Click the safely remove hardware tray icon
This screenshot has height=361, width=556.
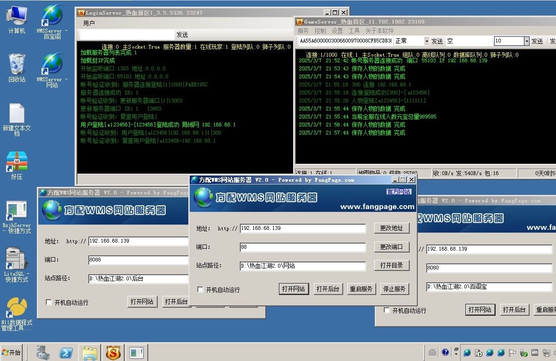coord(523,353)
